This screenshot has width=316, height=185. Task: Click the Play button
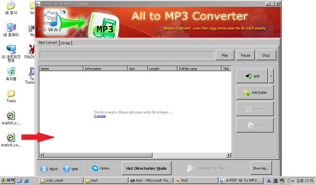(x=225, y=55)
